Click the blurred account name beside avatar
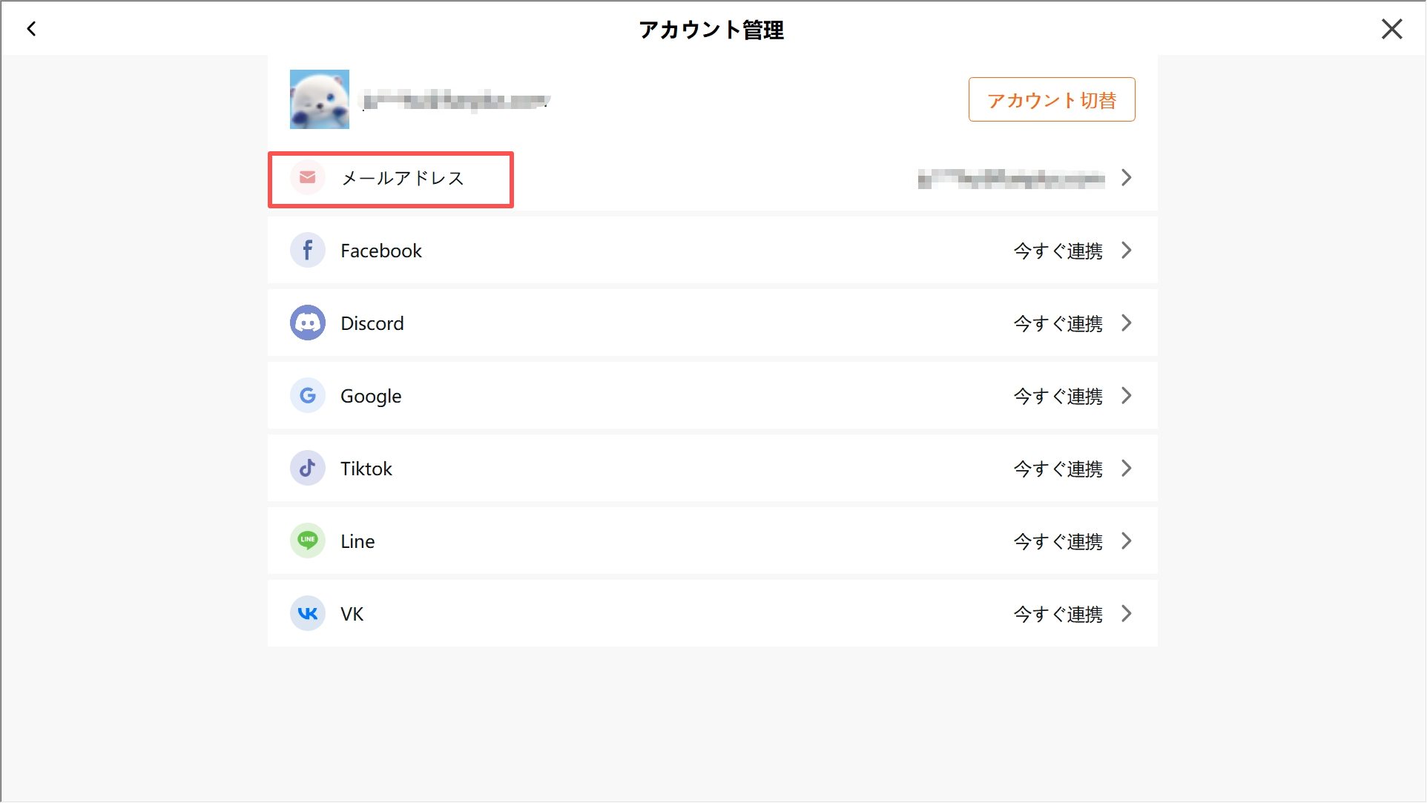This screenshot has height=803, width=1427. (x=456, y=100)
